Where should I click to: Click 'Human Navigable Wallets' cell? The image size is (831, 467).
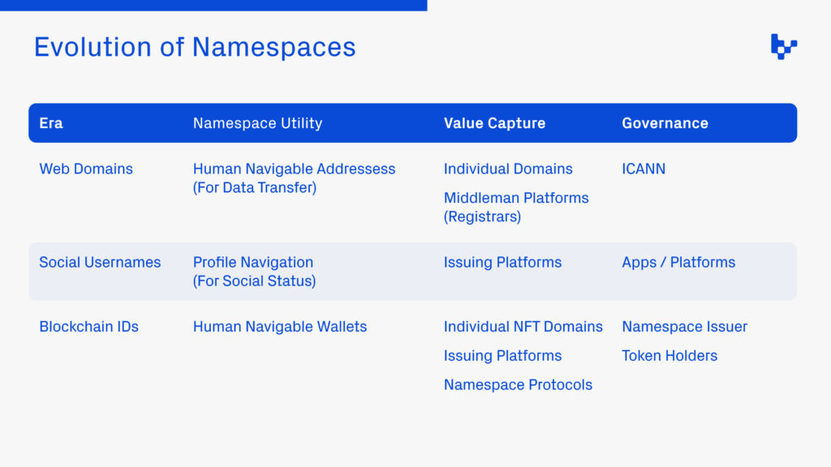tap(280, 327)
